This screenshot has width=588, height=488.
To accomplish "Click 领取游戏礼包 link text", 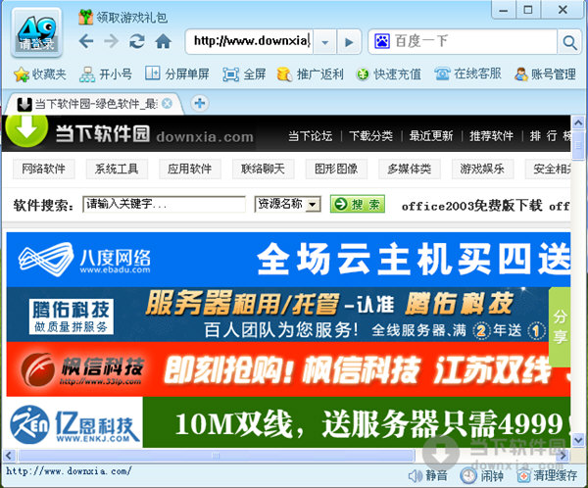I will pyautogui.click(x=131, y=18).
